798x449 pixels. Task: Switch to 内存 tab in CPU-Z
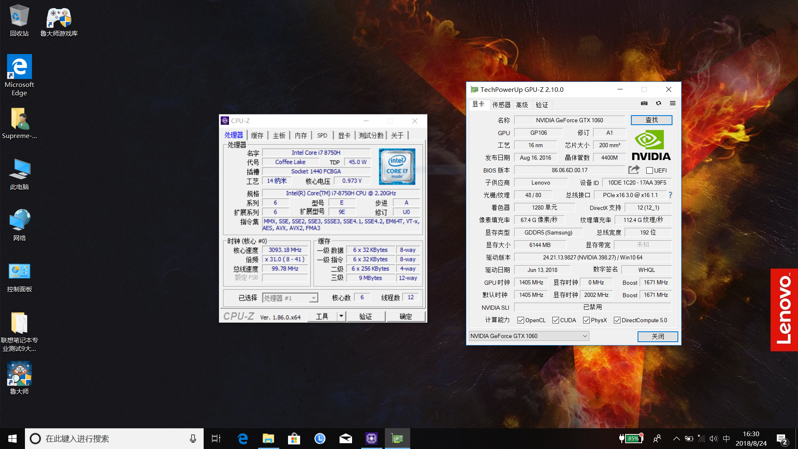[301, 136]
